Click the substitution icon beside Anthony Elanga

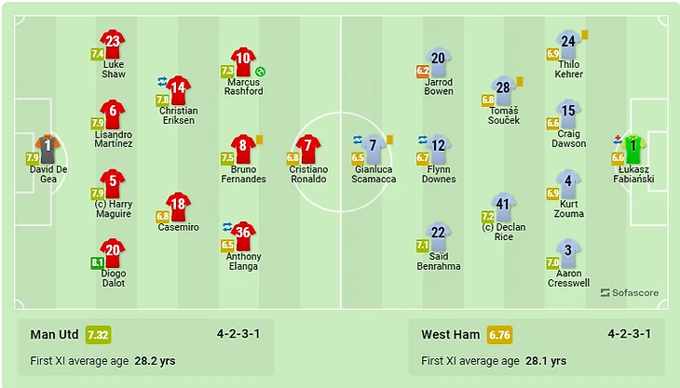click(x=227, y=226)
